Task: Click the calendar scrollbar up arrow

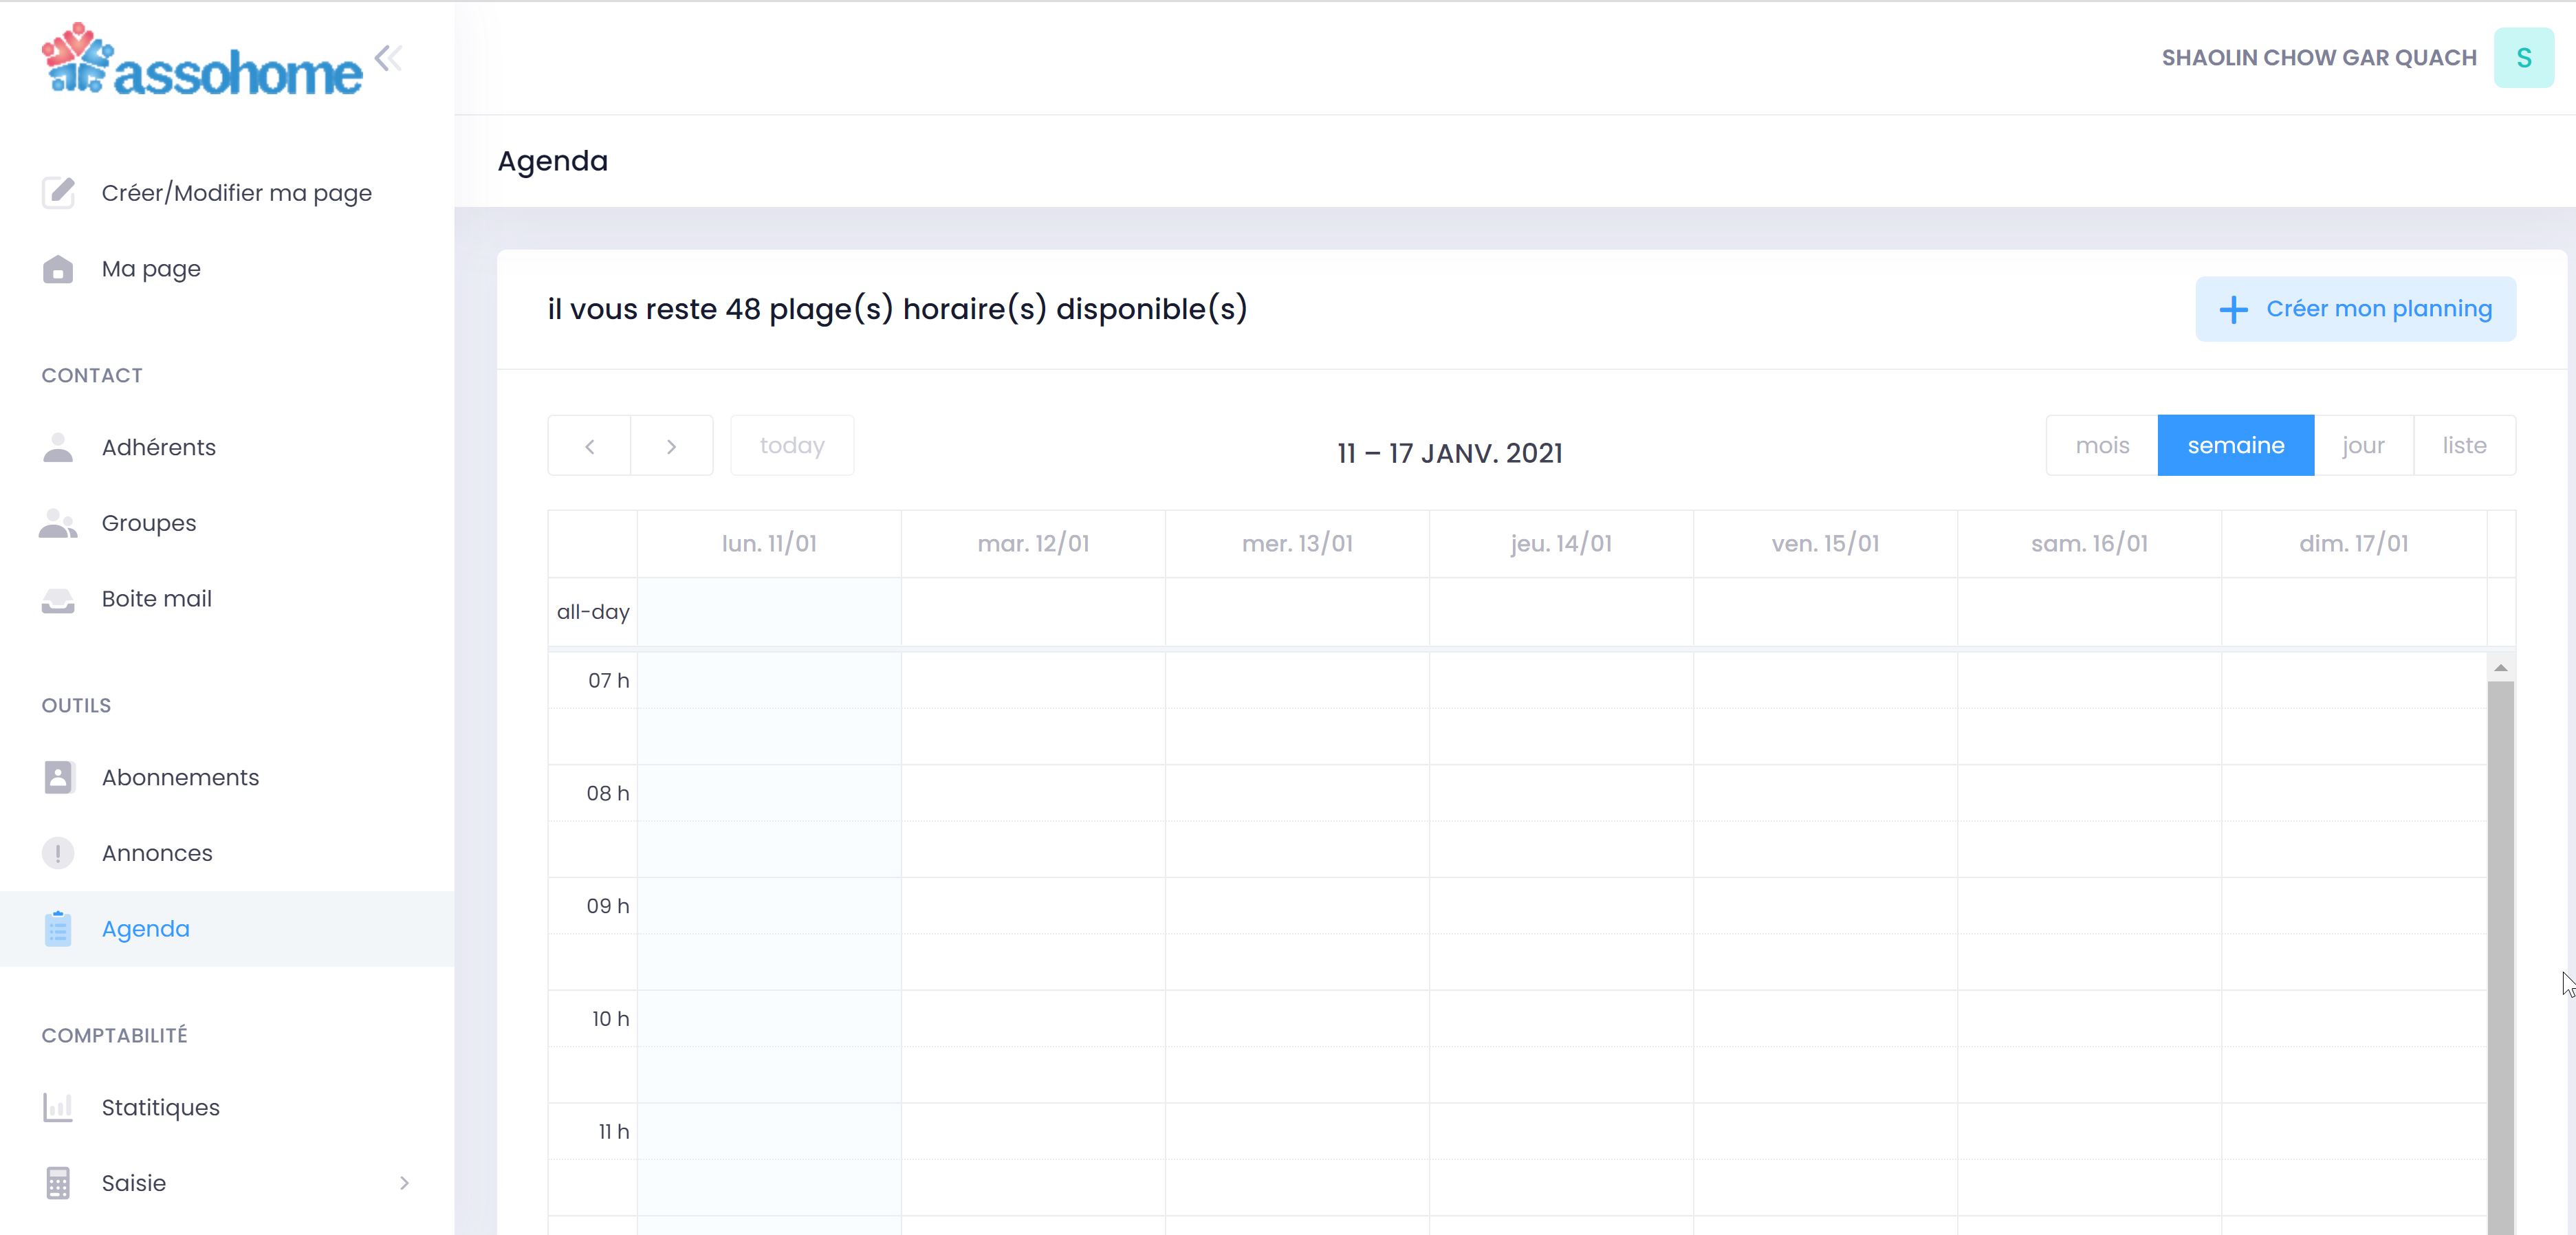Action: tap(2500, 668)
